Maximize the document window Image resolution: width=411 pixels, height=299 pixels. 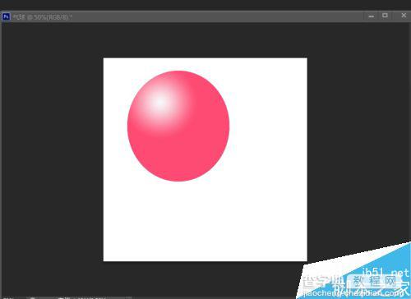coord(385,16)
